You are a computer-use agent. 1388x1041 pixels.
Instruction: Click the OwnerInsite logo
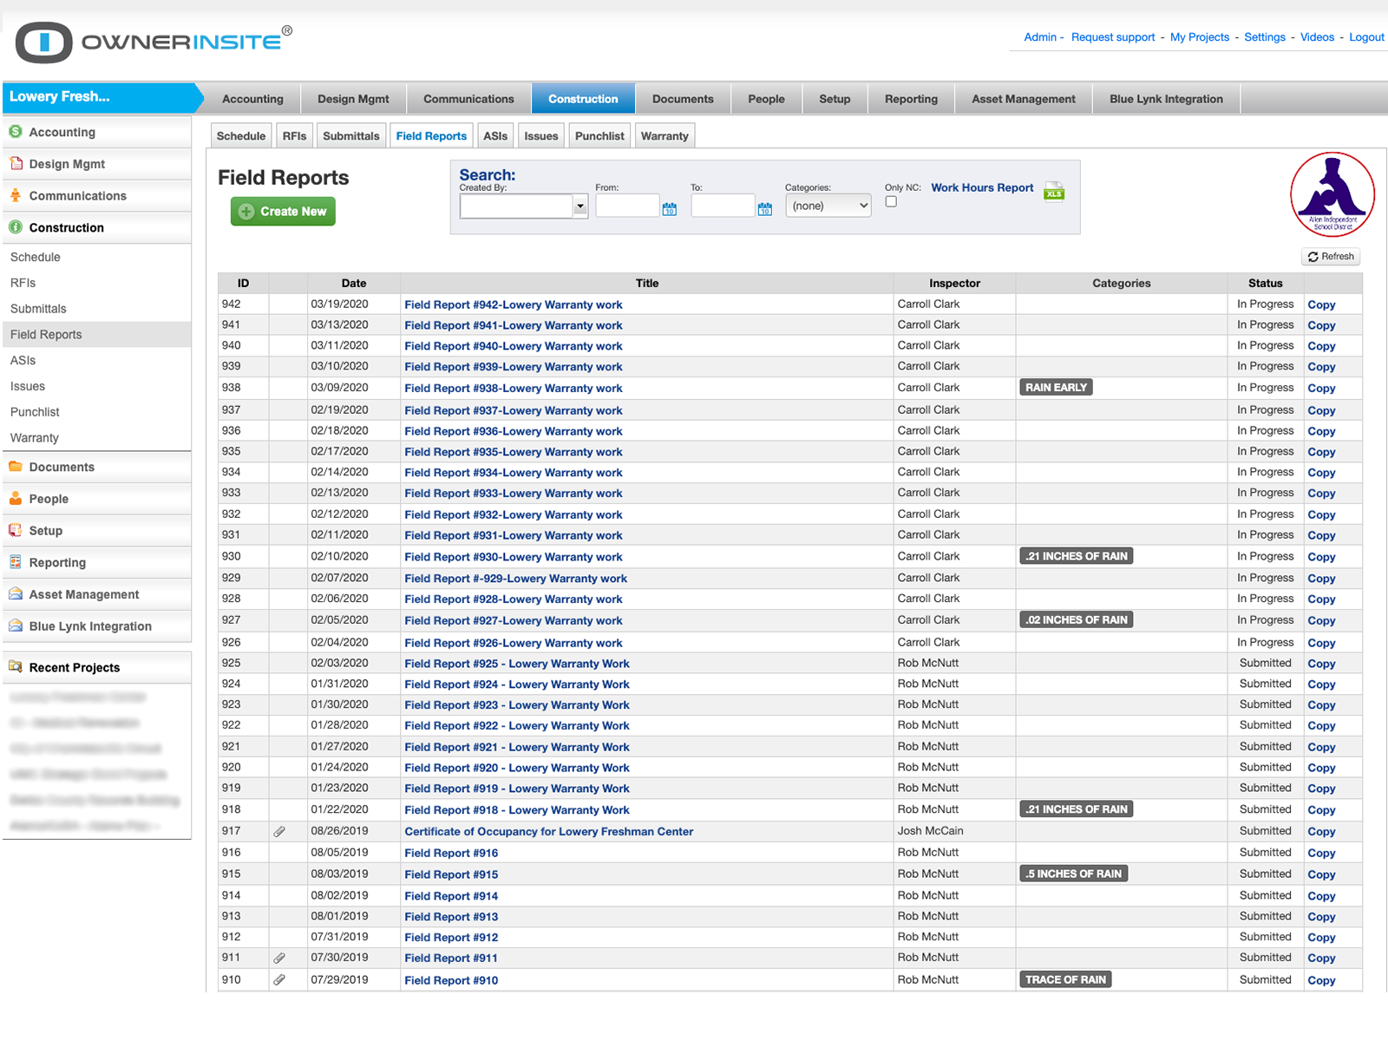coord(147,41)
